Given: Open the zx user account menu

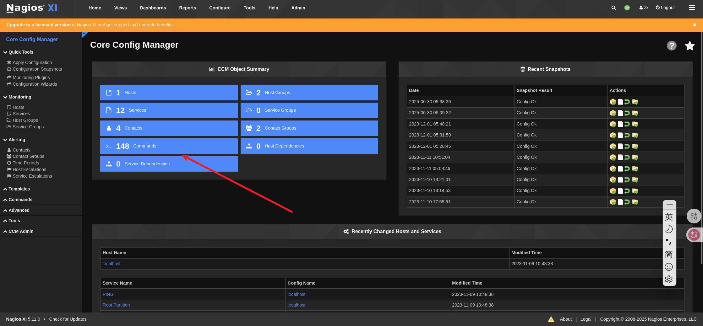Looking at the screenshot, I should click(644, 8).
